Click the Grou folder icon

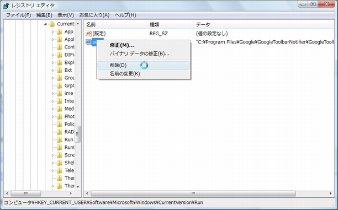tap(59, 78)
